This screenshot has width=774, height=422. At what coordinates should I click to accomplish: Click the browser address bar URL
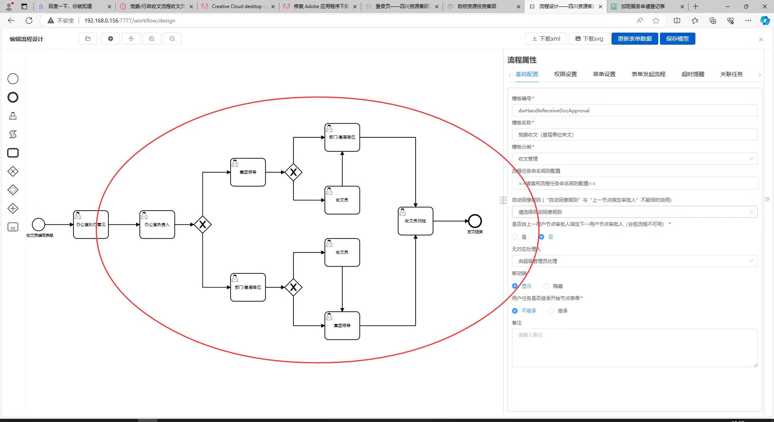130,21
